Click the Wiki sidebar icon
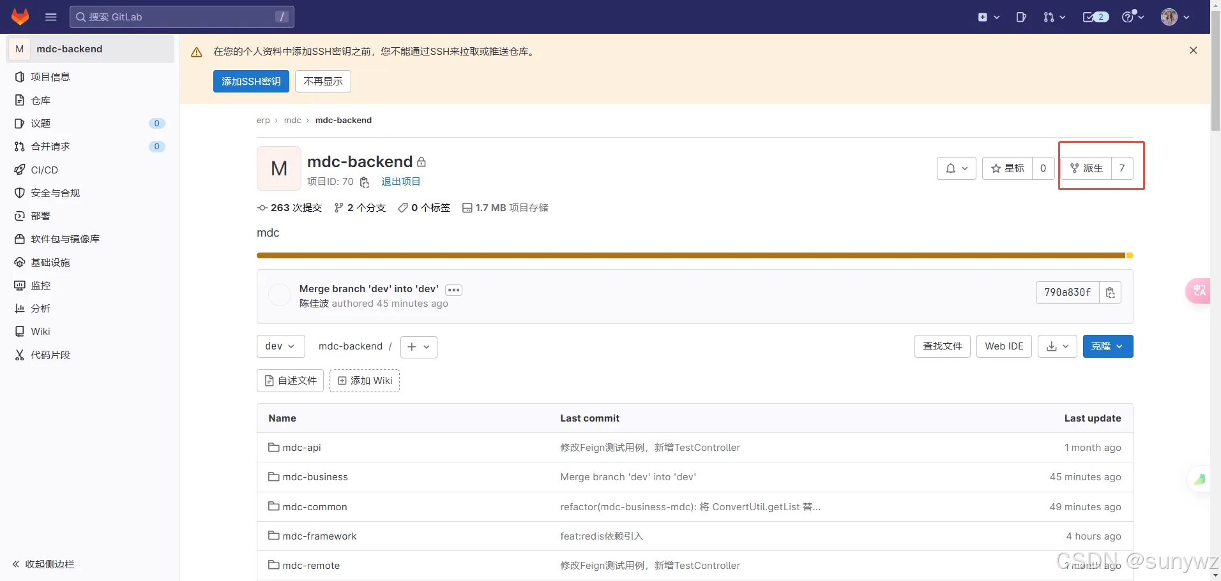Screen dimensions: 1221x581 click(20, 332)
